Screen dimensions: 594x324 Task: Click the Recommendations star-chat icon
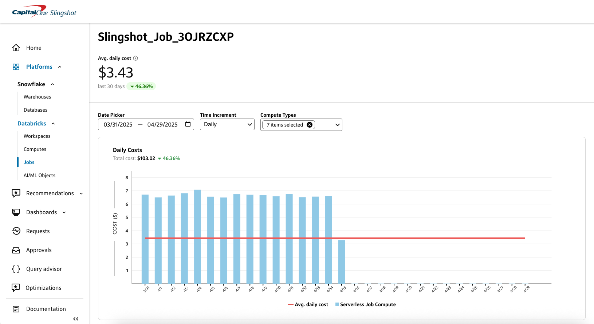(x=16, y=193)
